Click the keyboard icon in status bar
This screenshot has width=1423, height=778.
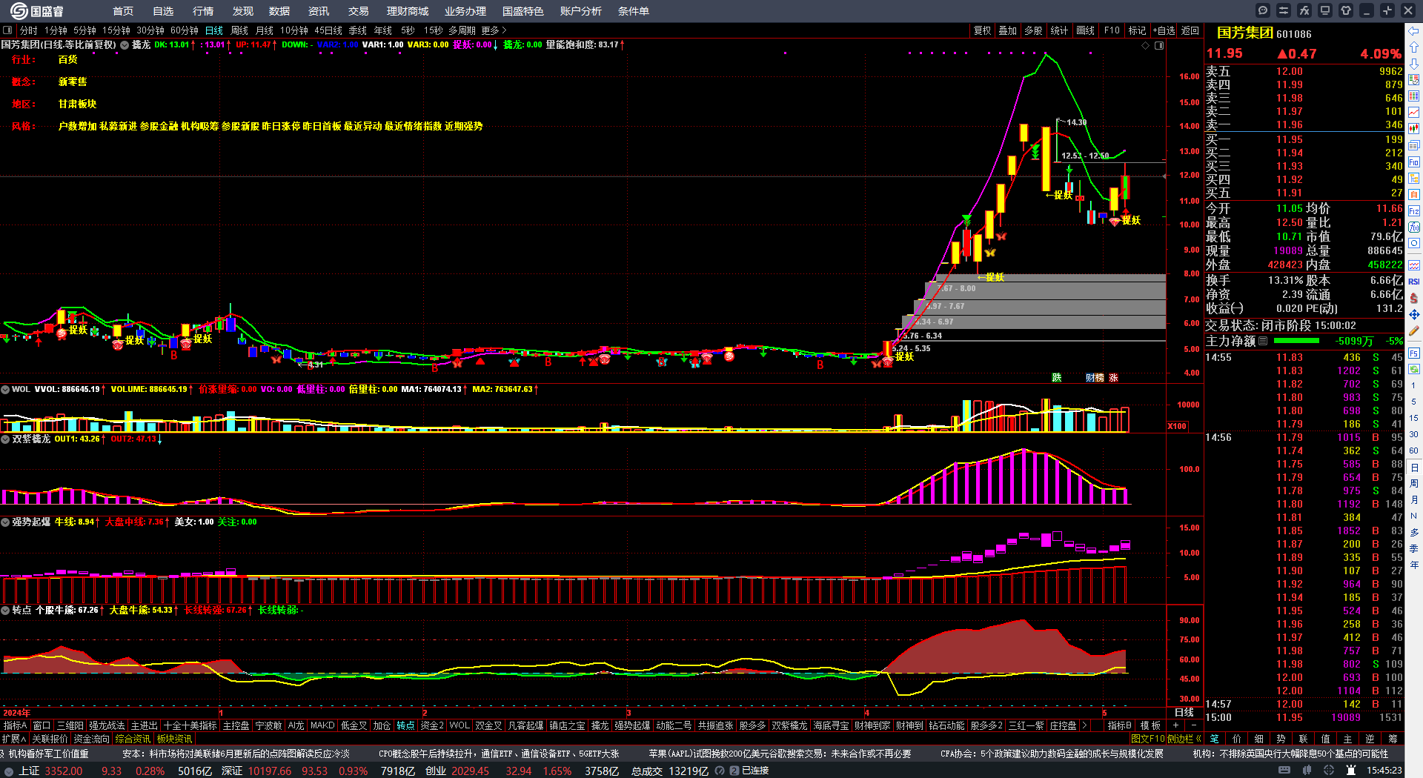(1284, 771)
